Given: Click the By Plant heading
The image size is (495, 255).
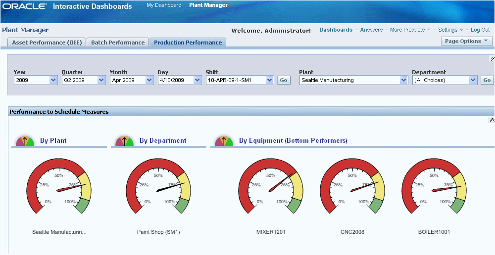Looking at the screenshot, I should coord(53,140).
